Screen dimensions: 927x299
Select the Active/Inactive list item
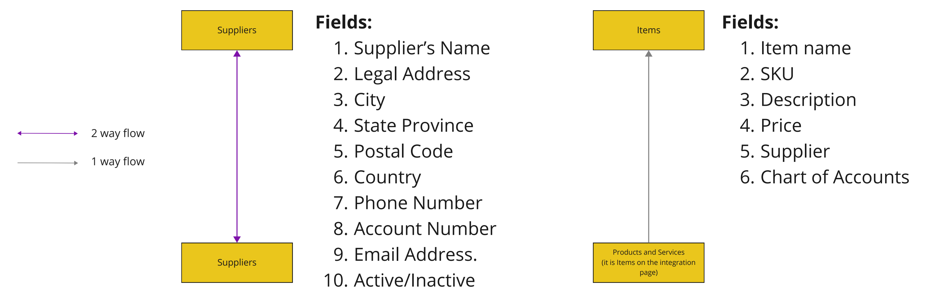[399, 280]
